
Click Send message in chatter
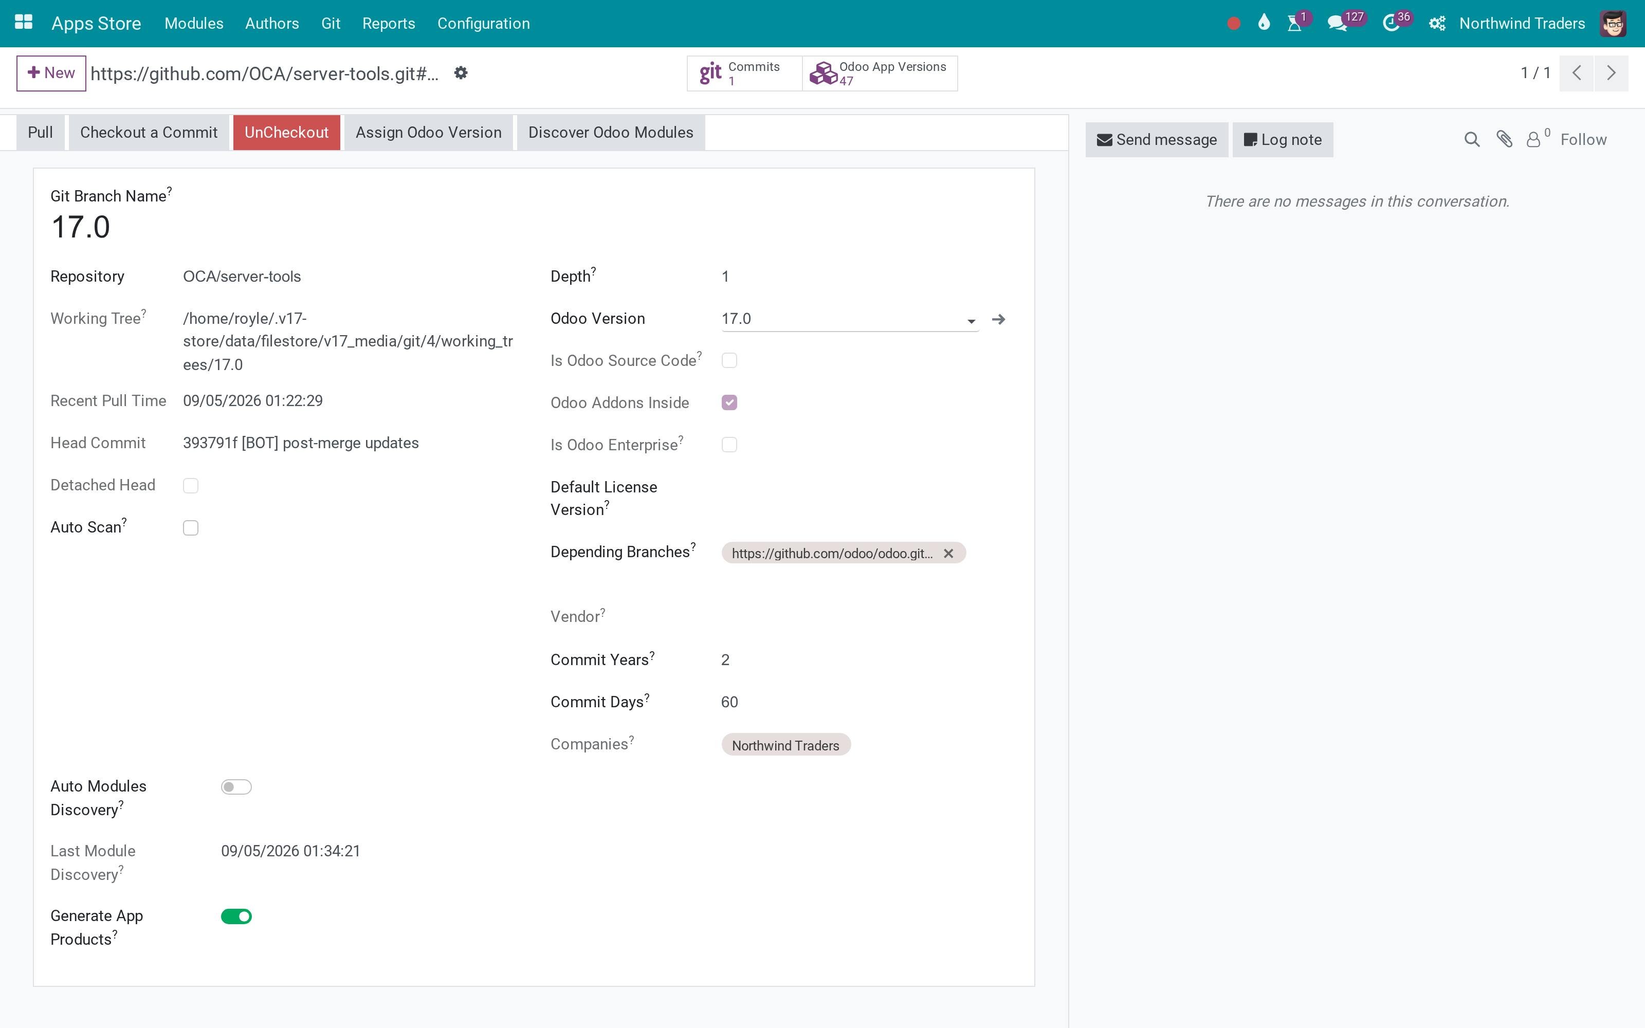point(1156,139)
